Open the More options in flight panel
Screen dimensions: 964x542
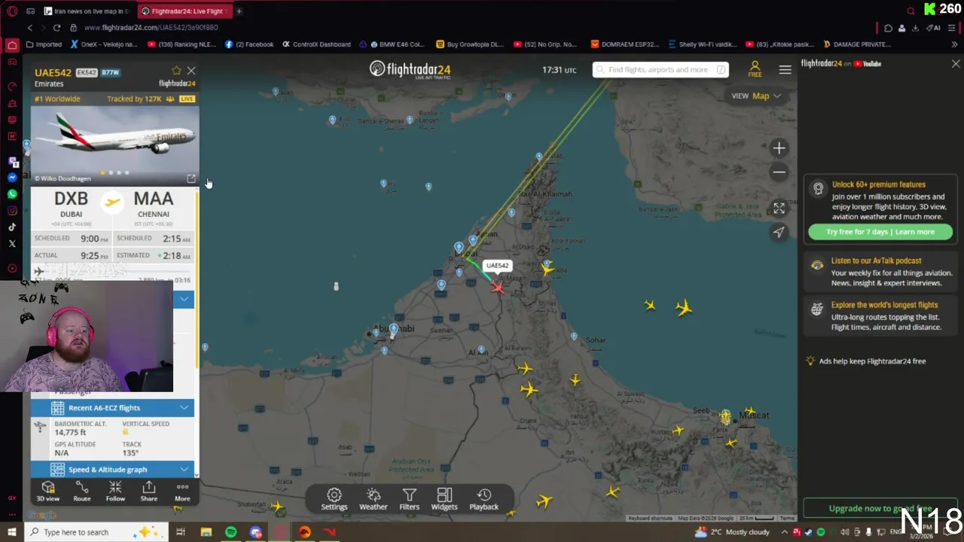[182, 492]
